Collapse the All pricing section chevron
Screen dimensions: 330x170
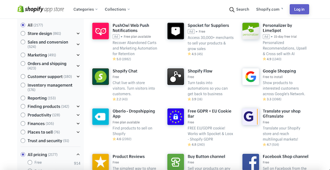coord(78,155)
